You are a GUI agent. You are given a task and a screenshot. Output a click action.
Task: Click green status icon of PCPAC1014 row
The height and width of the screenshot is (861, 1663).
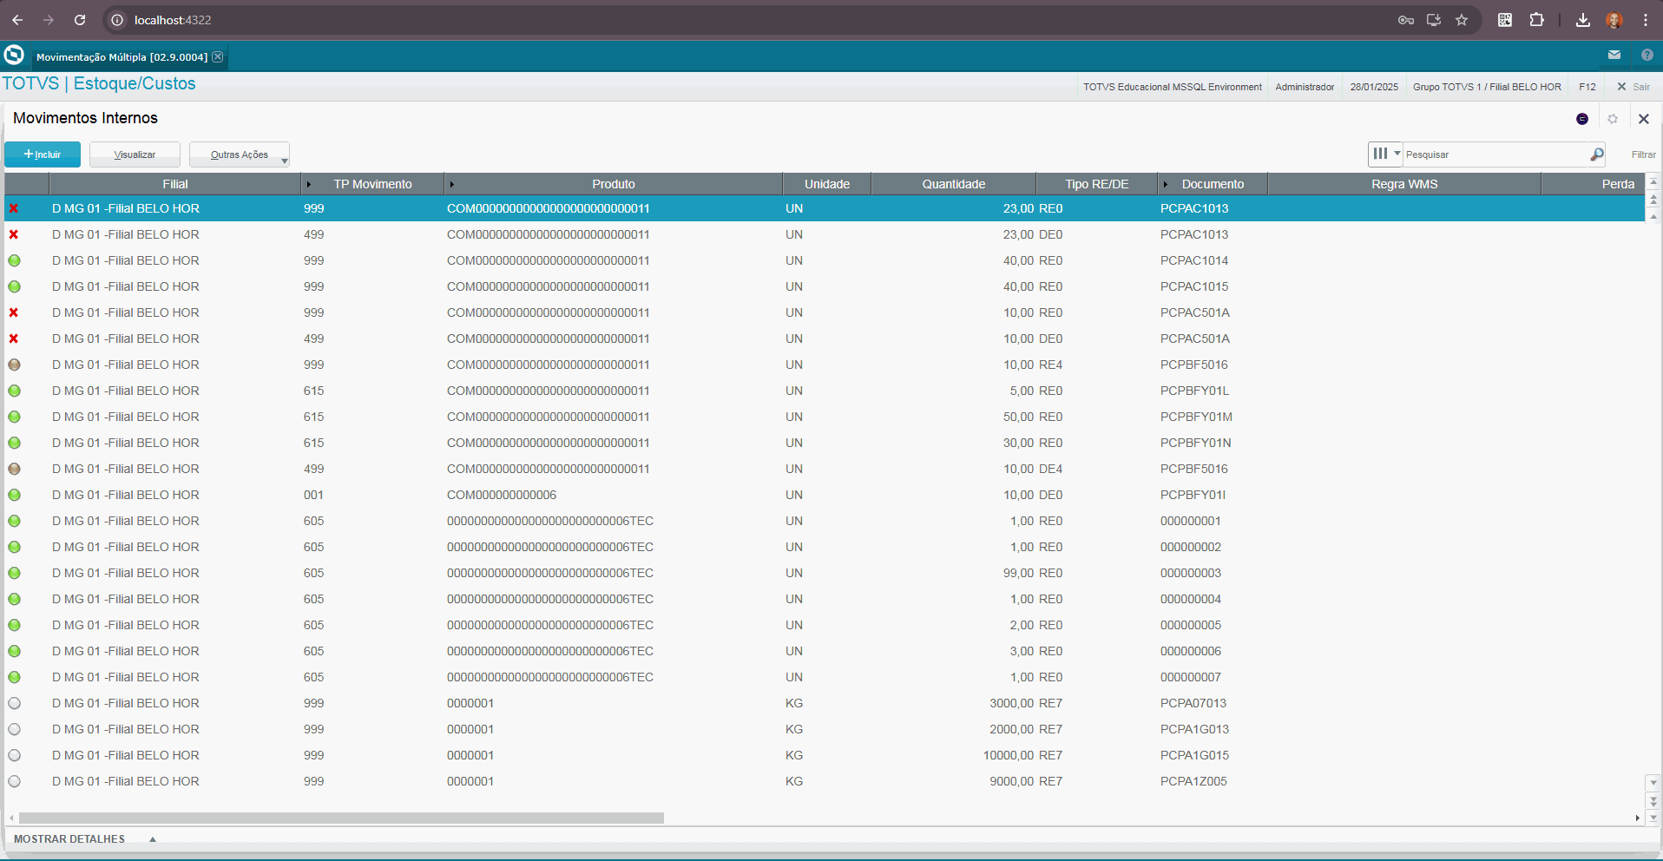(14, 260)
